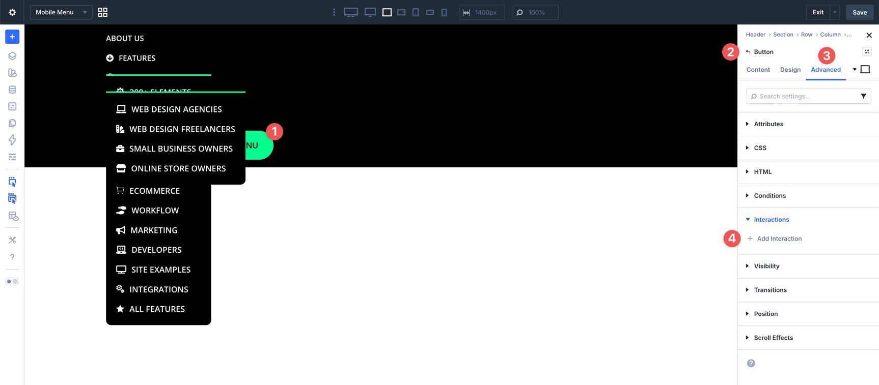Switch to the Advanced tab
The width and height of the screenshot is (879, 385).
pyautogui.click(x=826, y=70)
